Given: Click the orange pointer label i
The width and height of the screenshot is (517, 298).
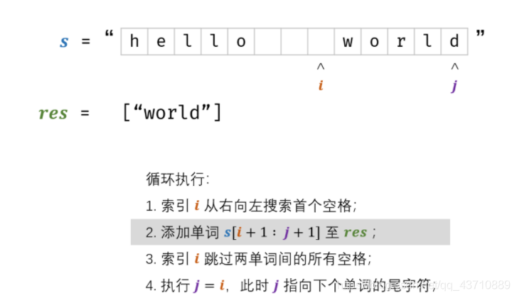Looking at the screenshot, I should coord(320,86).
